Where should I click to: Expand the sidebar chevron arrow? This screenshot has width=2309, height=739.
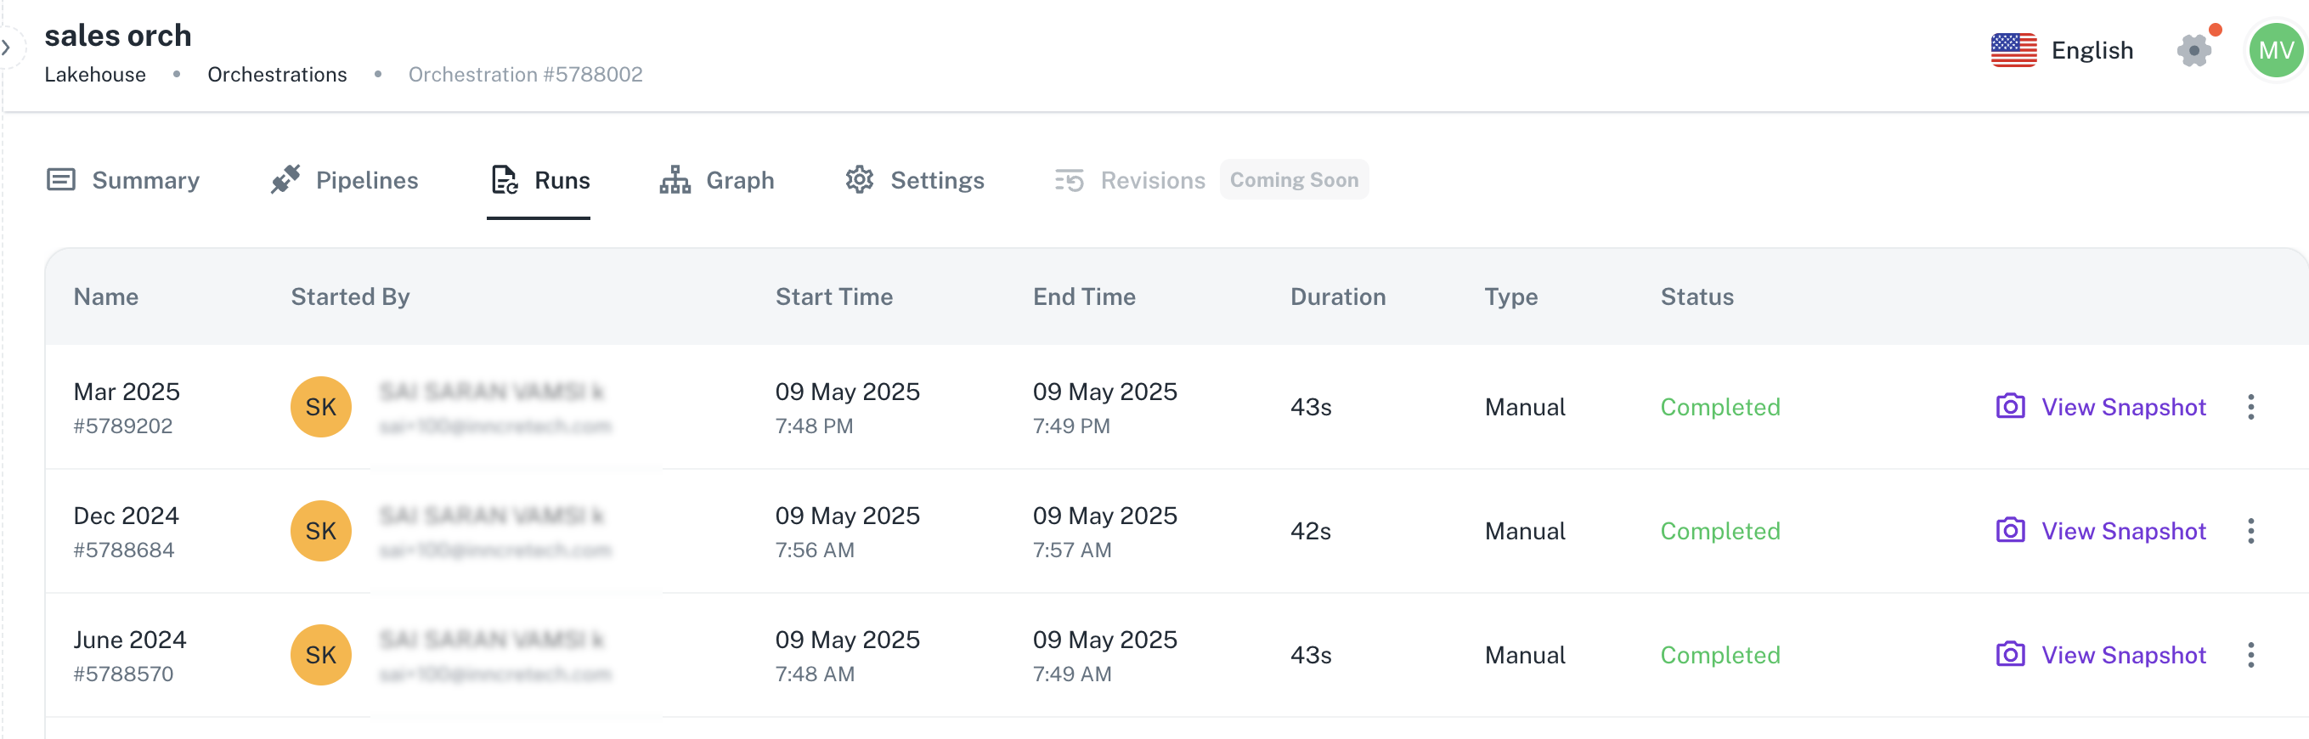[x=6, y=48]
